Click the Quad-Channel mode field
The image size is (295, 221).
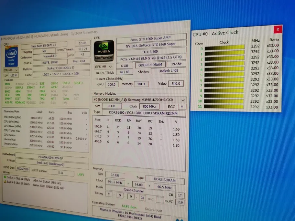coord(134,190)
